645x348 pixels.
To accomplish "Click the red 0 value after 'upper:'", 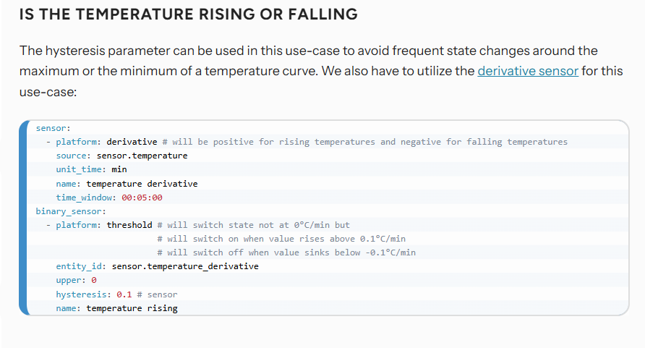I will (x=94, y=281).
